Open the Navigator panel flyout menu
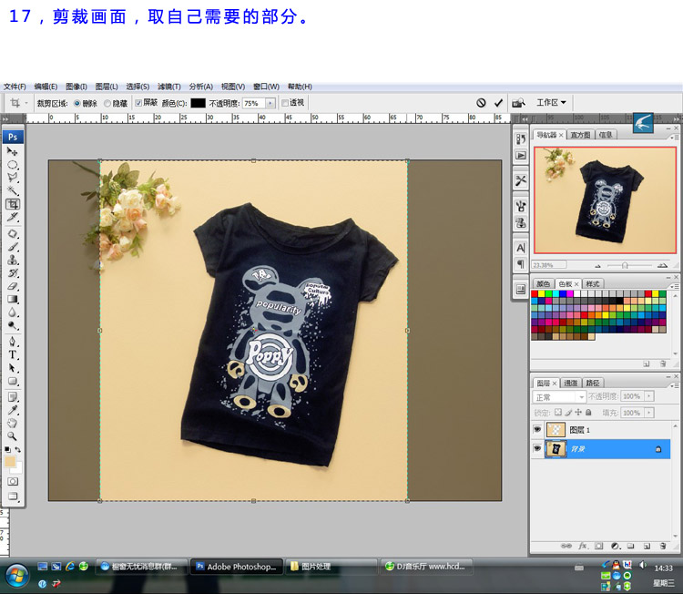The image size is (683, 594). (674, 138)
